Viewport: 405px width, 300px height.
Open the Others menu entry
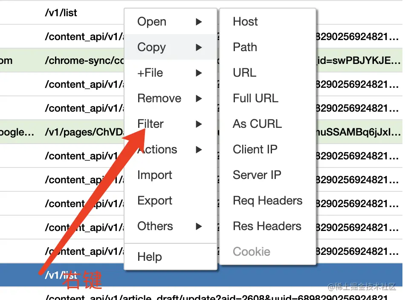pyautogui.click(x=171, y=226)
